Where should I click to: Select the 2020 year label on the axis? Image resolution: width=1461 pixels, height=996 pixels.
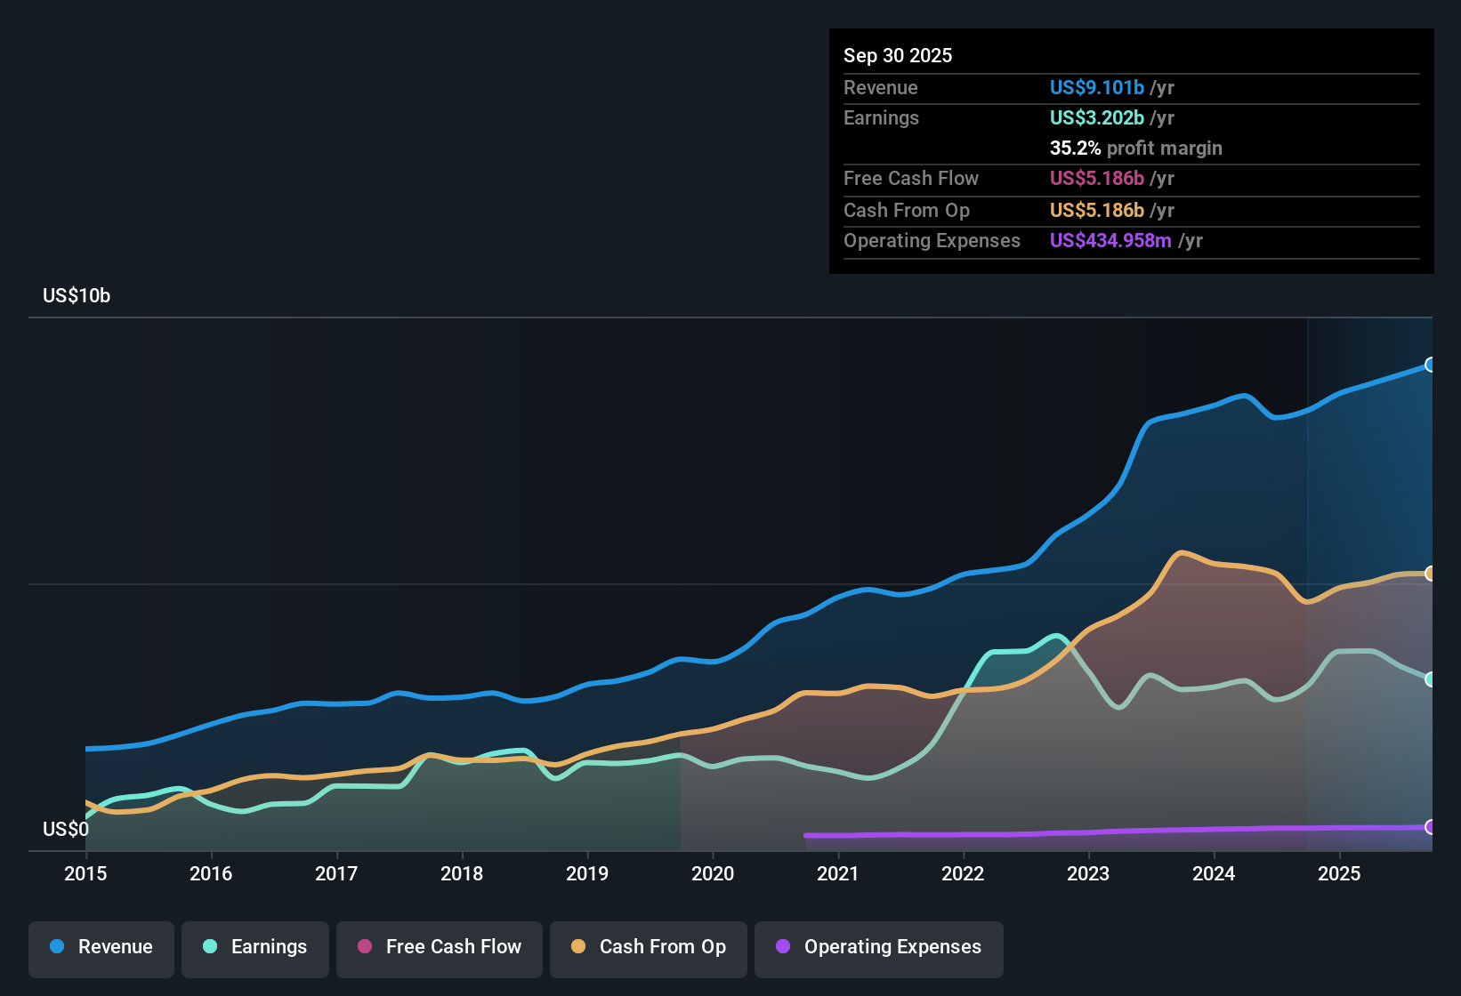pyautogui.click(x=712, y=874)
